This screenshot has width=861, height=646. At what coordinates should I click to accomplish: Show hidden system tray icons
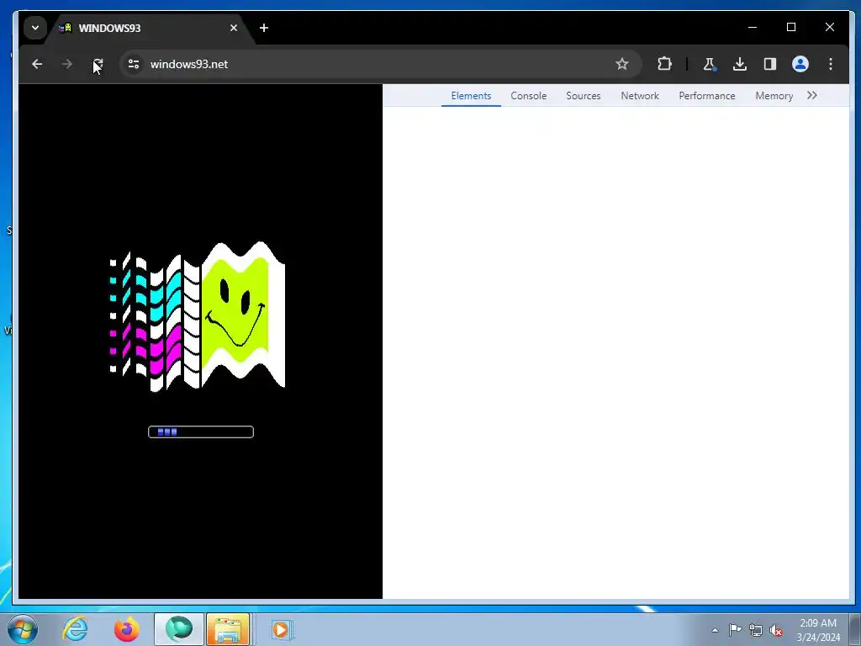(x=715, y=630)
